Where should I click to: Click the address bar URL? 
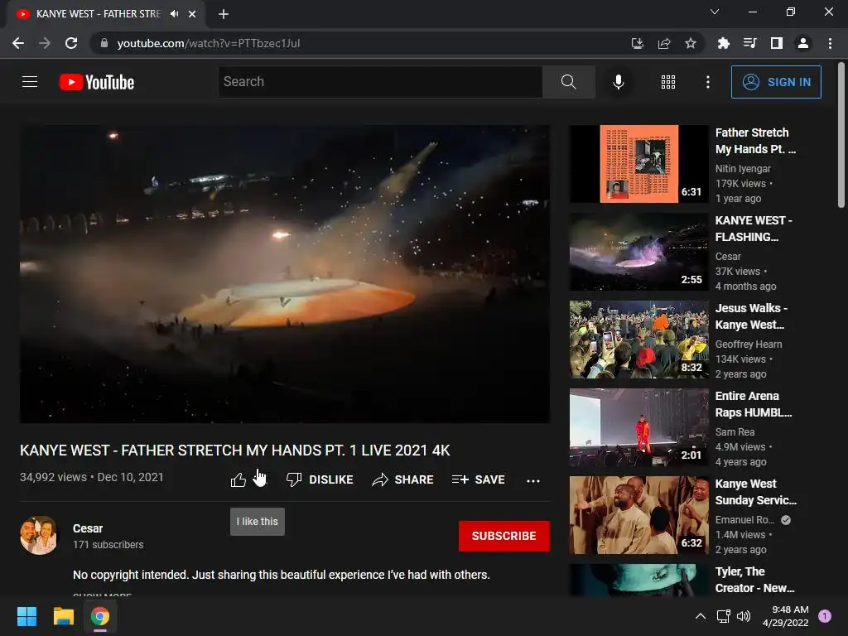click(x=208, y=43)
